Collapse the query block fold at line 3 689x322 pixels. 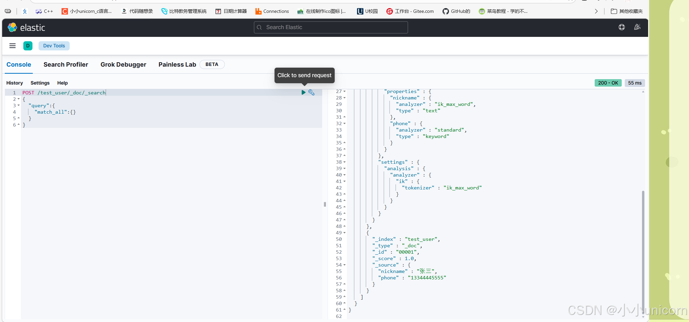pos(19,106)
